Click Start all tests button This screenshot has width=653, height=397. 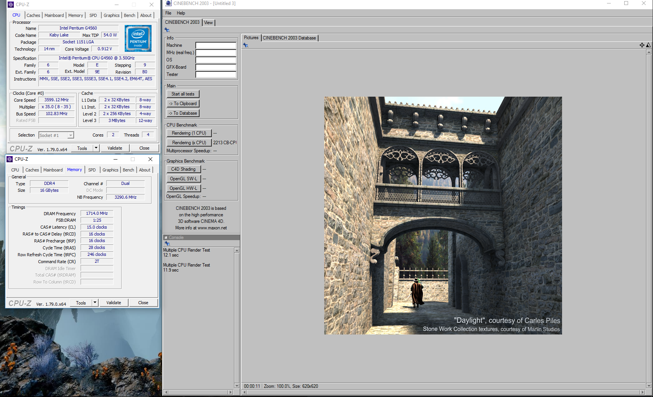click(183, 94)
